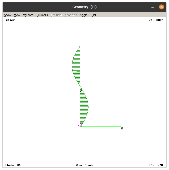Image resolution: width=169 pixels, height=170 pixels.
Task: Open the View menu
Action: pyautogui.click(x=17, y=15)
